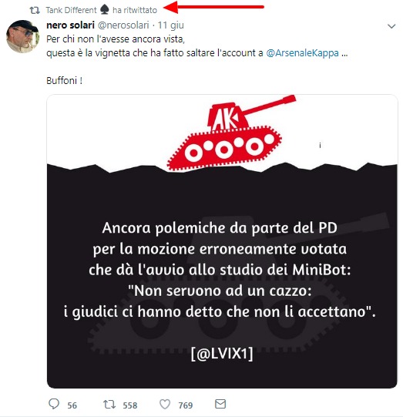Click the reply speech bubble icon
Screen dimensions: 403x417
tap(54, 404)
